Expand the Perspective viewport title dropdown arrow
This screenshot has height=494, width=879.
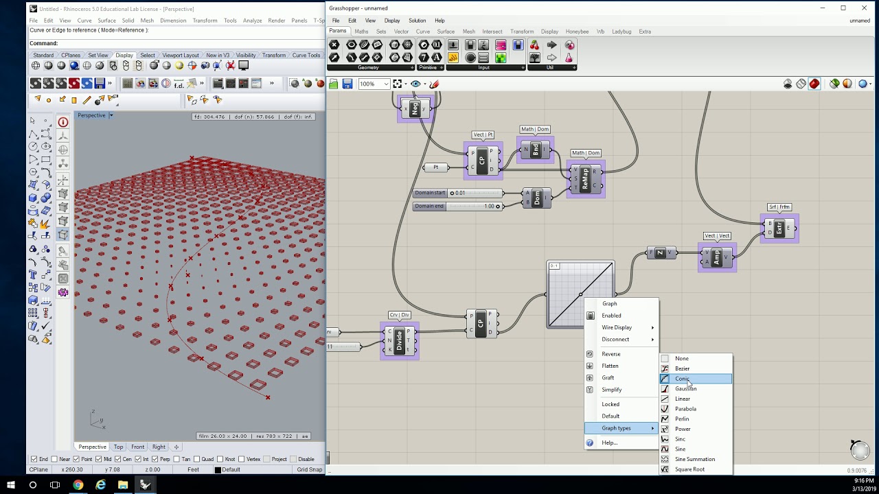[111, 115]
